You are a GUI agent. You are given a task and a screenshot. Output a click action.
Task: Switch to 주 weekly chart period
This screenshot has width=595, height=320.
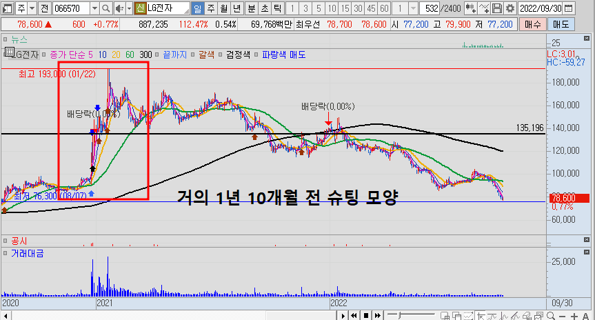(x=211, y=8)
